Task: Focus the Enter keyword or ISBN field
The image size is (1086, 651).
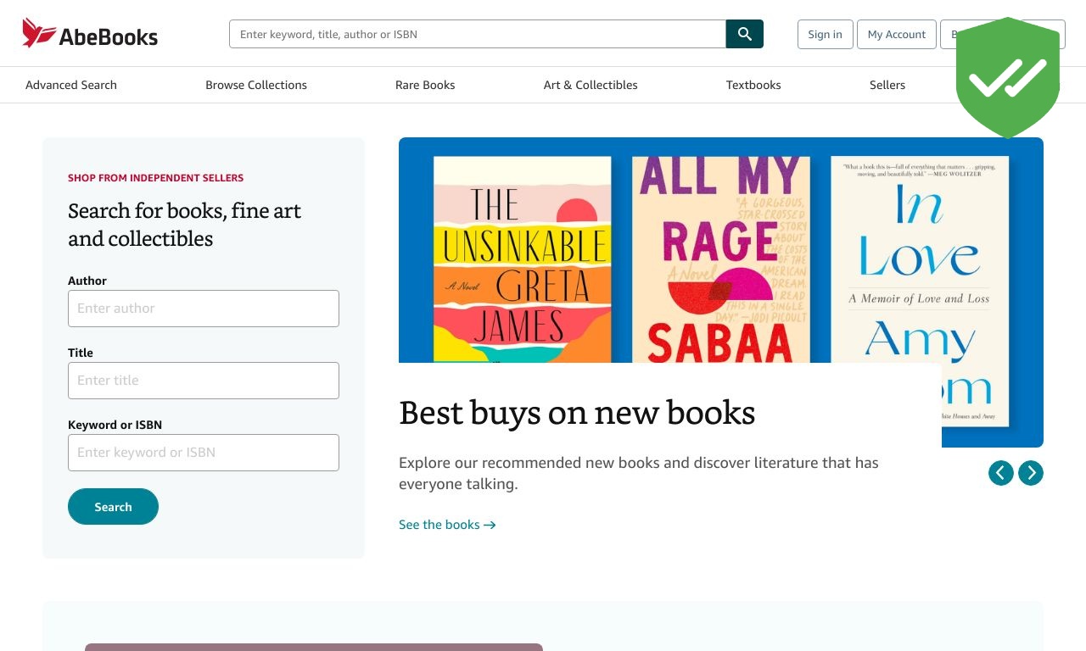Action: click(x=204, y=453)
